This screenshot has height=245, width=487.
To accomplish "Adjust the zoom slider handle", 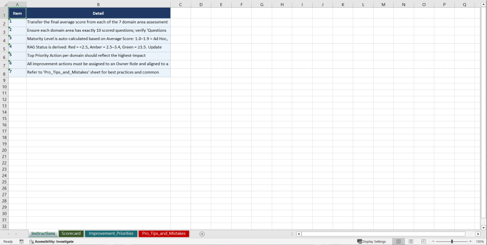I will coord(452,241).
